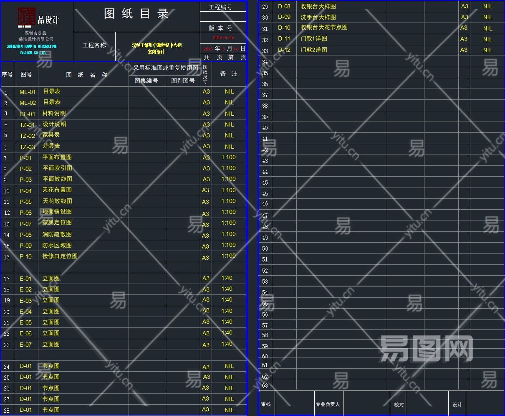Click the NIL remark in D-11 row
Screen dimensions: 505x416
[488, 39]
